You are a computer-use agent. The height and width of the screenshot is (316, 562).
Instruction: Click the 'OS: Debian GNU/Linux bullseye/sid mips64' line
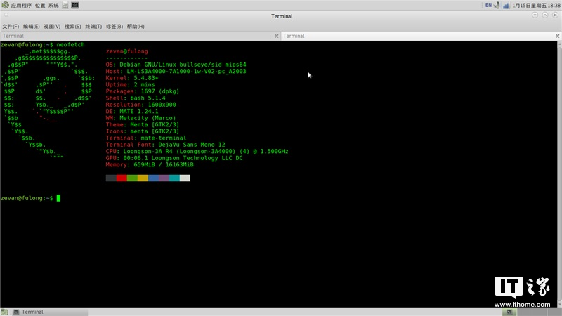click(x=176, y=65)
